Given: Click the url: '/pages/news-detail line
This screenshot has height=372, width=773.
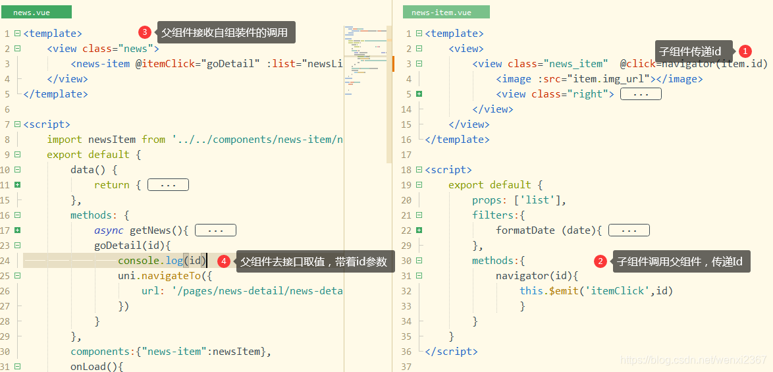Looking at the screenshot, I should coord(242,291).
